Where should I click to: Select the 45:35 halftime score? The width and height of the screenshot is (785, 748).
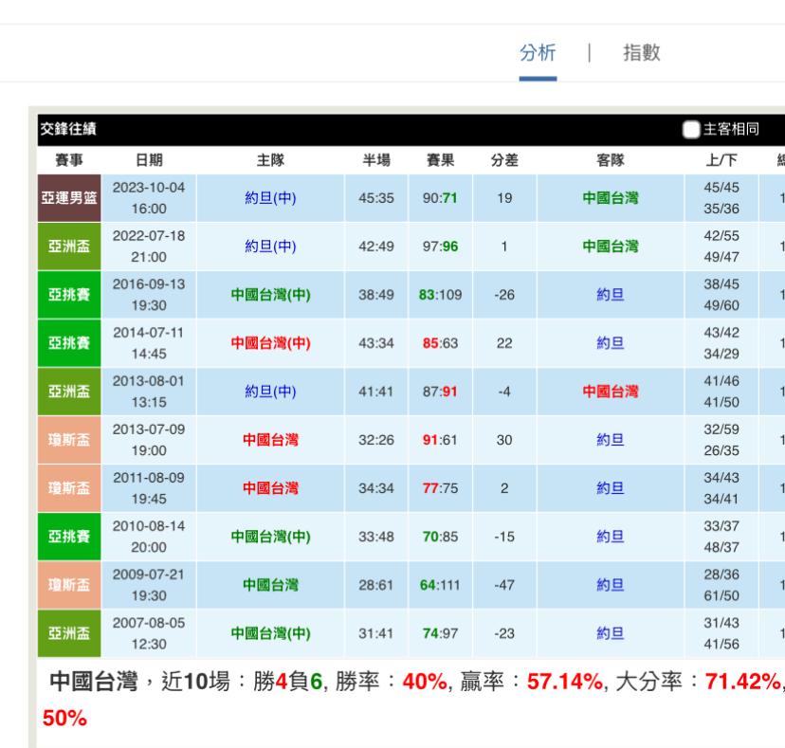(376, 198)
